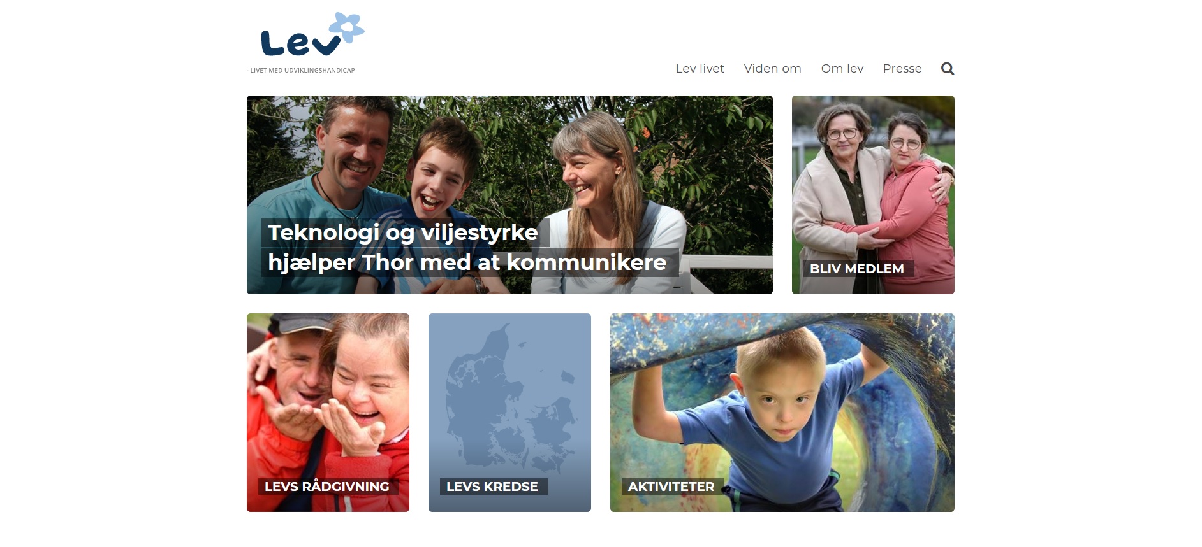
Task: Open the Levs rådgivning label
Action: (328, 487)
